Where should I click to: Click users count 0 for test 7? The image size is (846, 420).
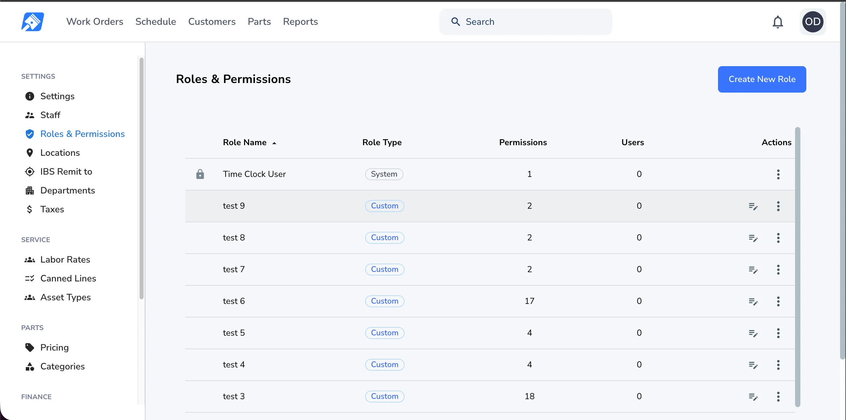[639, 270]
